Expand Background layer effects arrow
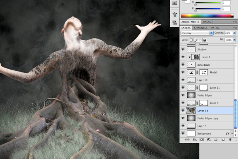This screenshot has height=159, width=238. 232,133
